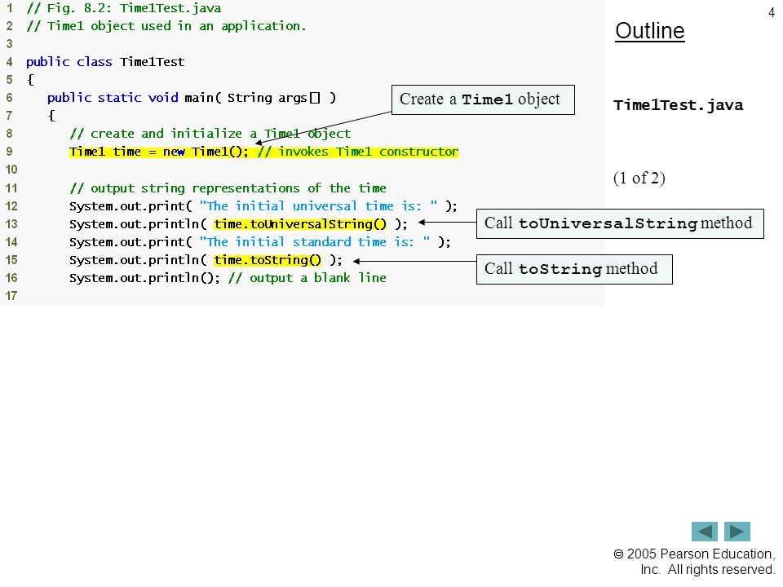Click the comment '// Fig. 8.2: Time1Test.java'
This screenshot has width=783, height=587.
[124, 8]
